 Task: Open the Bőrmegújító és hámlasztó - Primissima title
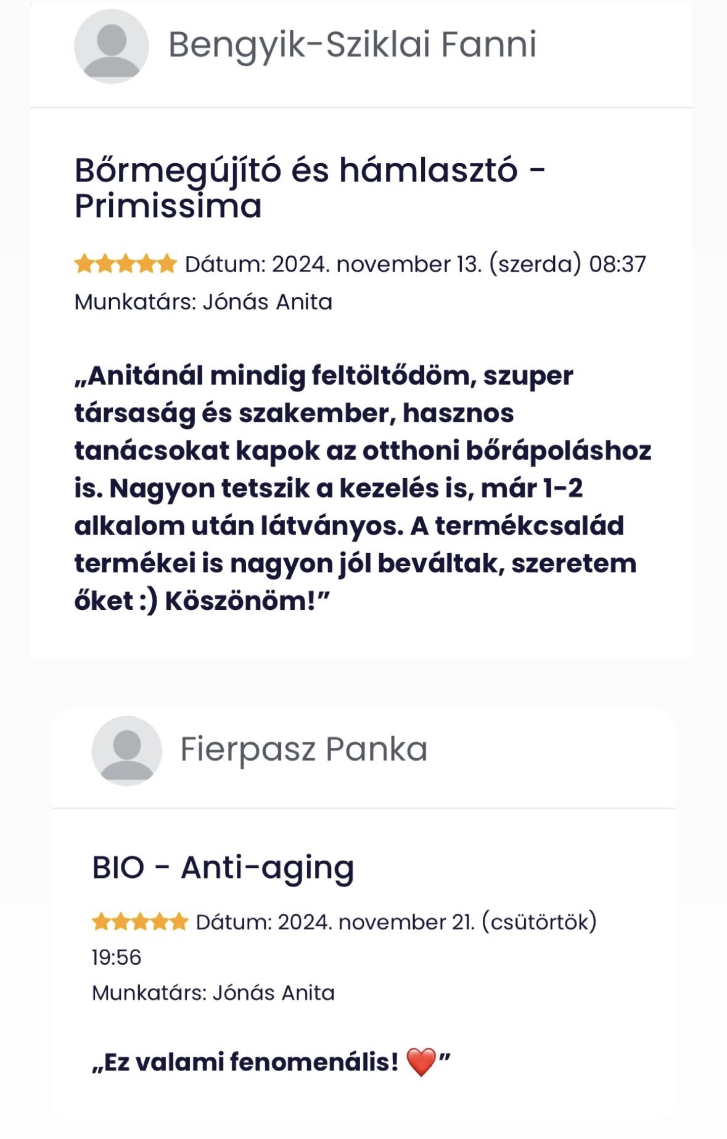click(x=310, y=188)
